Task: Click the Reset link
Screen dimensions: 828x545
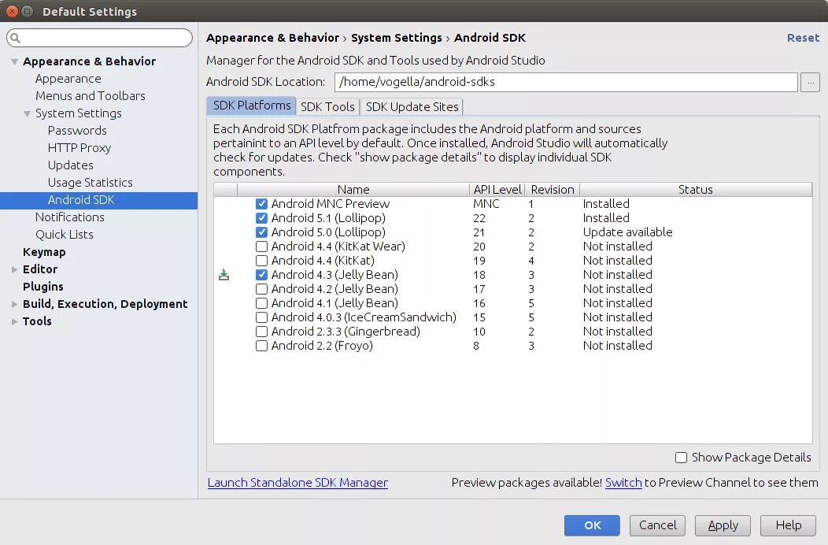Action: tap(803, 38)
